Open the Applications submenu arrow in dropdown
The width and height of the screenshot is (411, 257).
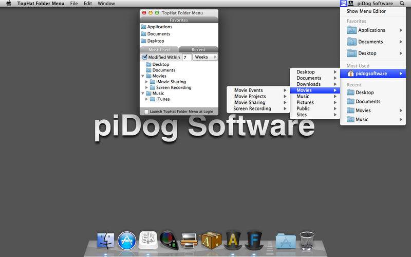tap(401, 30)
